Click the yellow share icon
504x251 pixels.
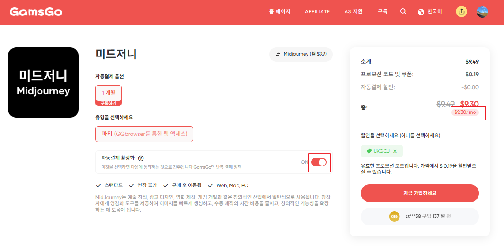[462, 11]
